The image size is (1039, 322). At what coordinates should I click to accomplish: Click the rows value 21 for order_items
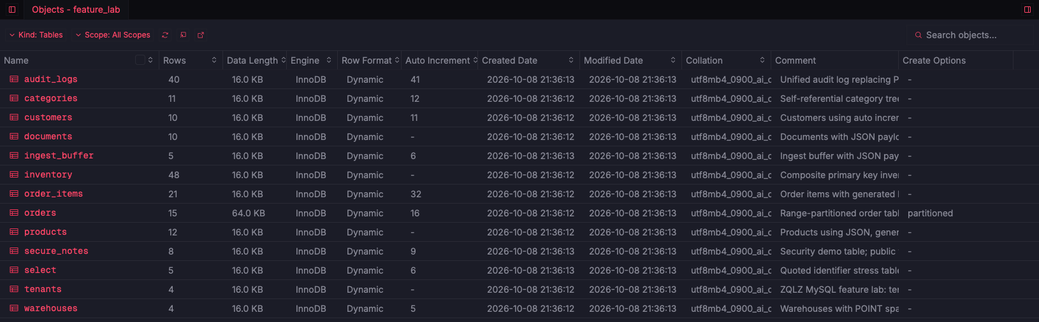173,194
